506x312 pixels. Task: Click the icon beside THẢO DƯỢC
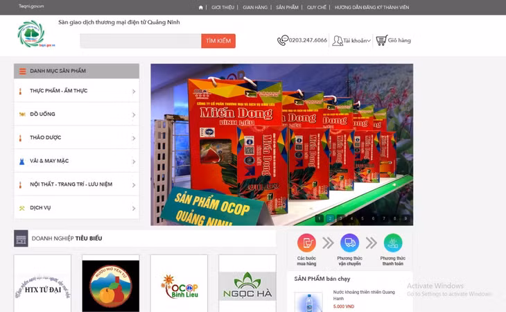(x=20, y=138)
